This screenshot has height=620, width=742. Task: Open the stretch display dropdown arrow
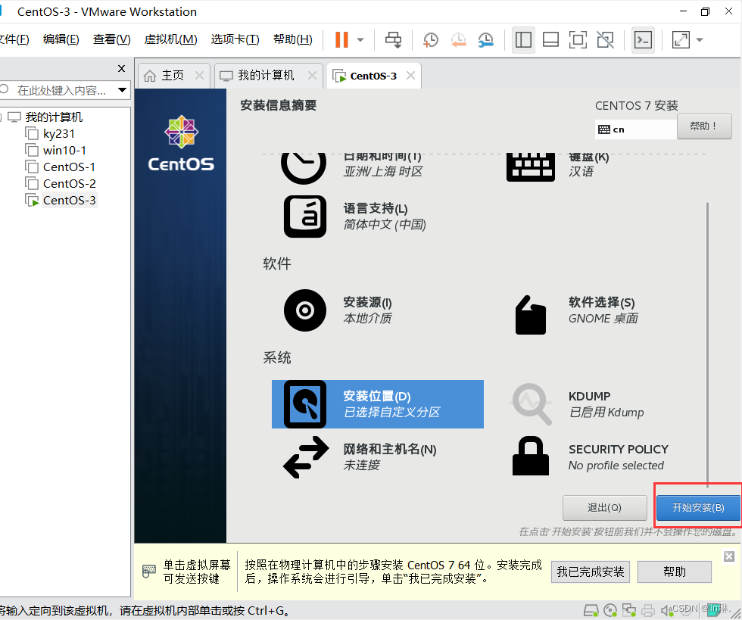tap(700, 40)
